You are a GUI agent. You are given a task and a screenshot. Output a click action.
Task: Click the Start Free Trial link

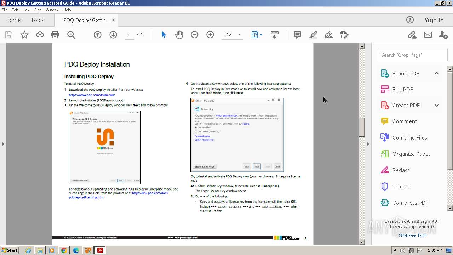coord(412,236)
